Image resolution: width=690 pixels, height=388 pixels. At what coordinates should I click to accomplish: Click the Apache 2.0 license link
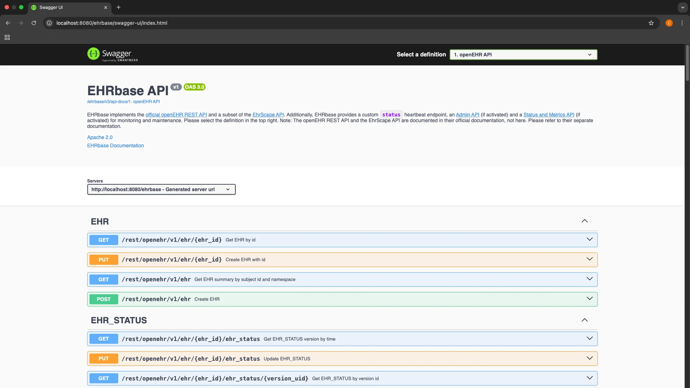pos(100,137)
